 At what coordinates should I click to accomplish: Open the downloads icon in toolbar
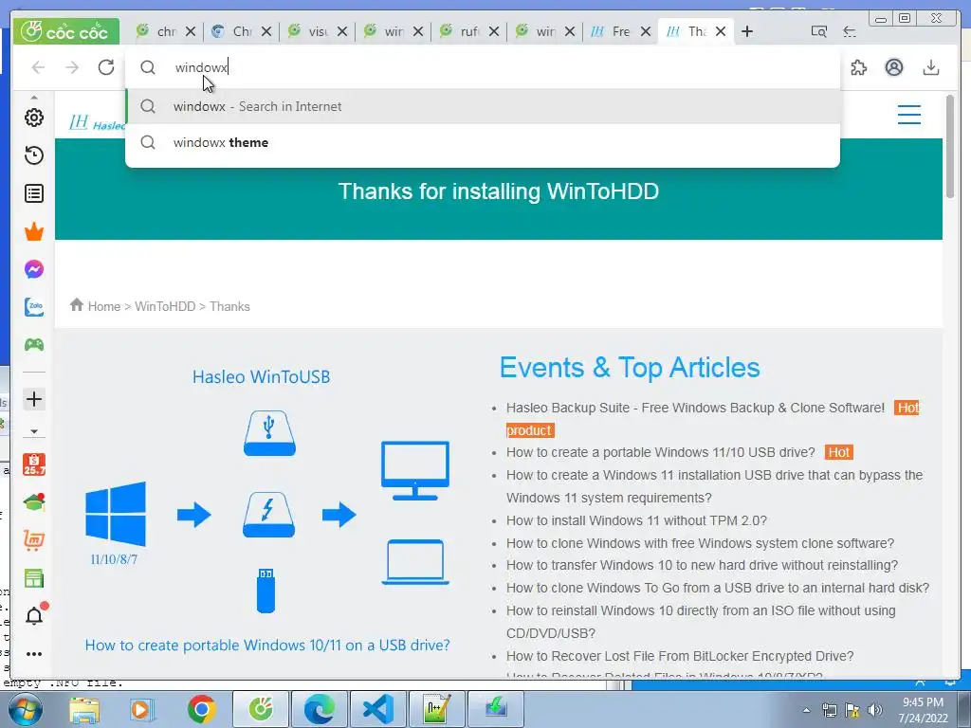931,67
